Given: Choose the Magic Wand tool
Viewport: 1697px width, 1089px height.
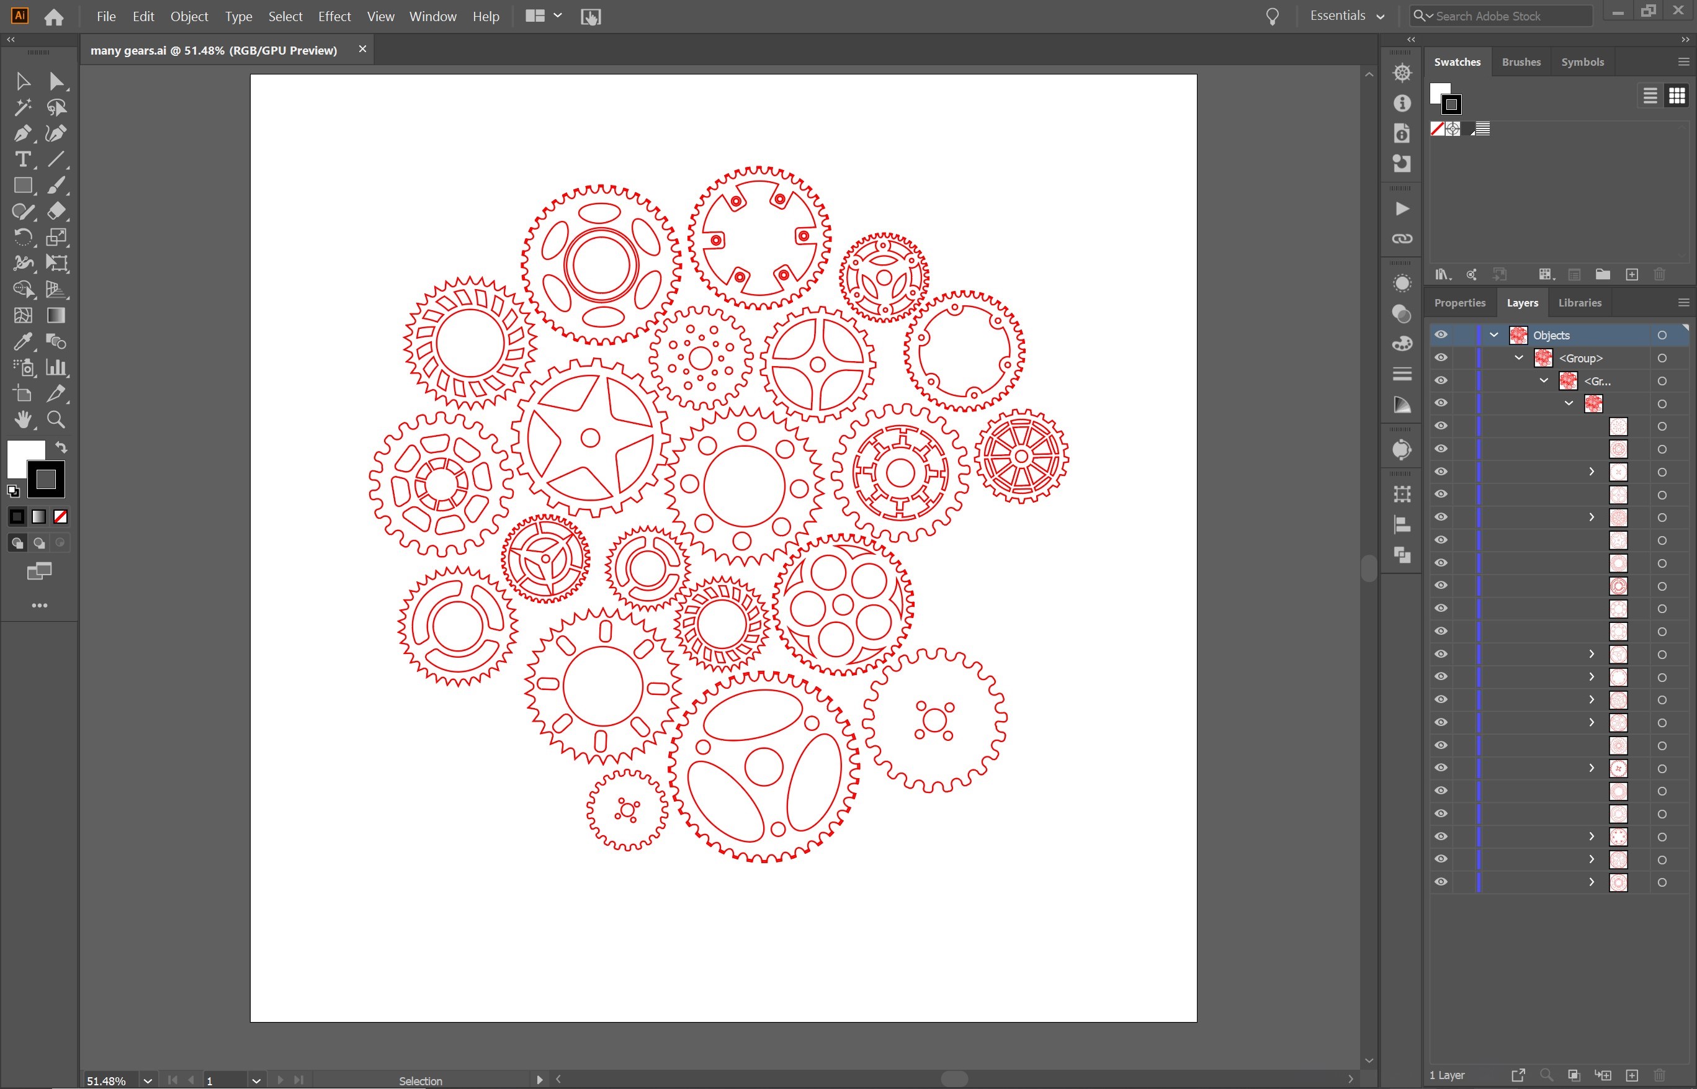Looking at the screenshot, I should click(22, 107).
